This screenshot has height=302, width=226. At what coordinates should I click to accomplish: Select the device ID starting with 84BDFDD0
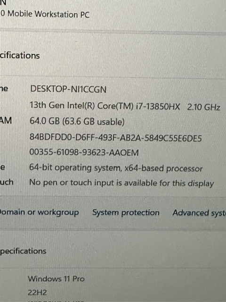pos(115,138)
